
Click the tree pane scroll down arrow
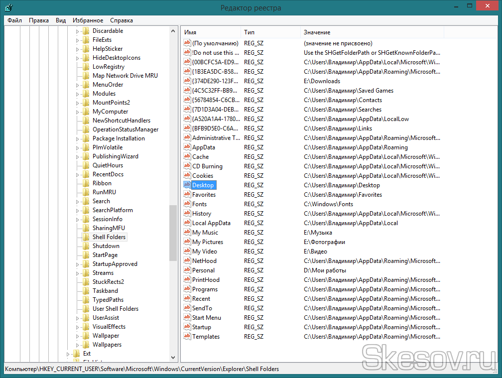tap(173, 358)
